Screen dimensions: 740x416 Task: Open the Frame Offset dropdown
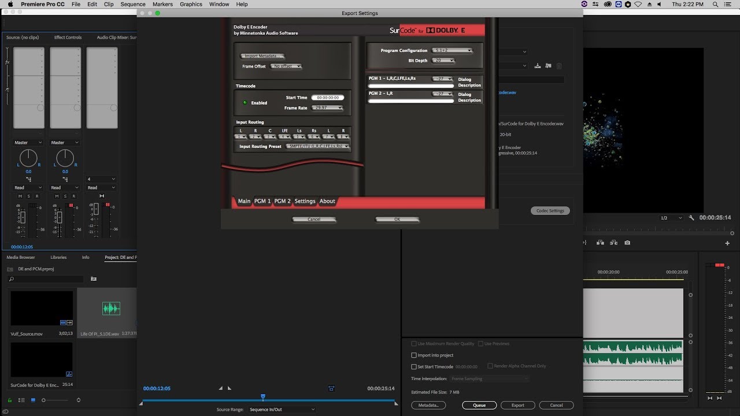tap(287, 66)
